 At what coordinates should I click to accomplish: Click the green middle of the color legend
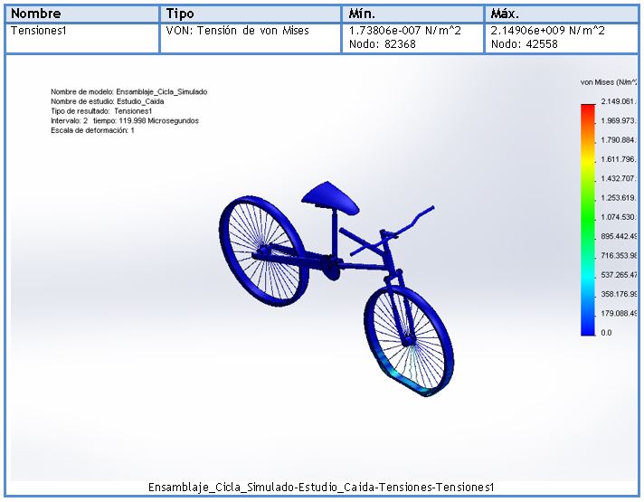(x=588, y=217)
